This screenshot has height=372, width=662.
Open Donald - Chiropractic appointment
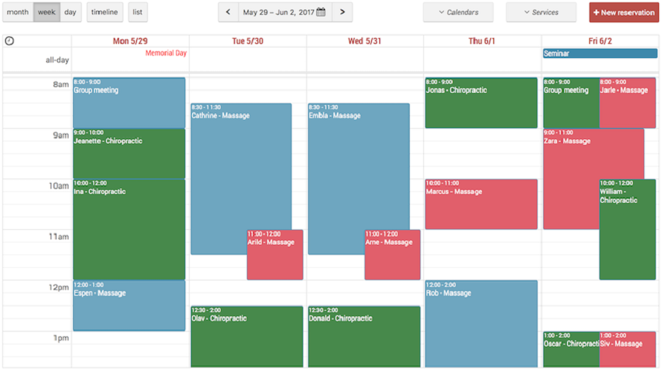click(x=364, y=336)
